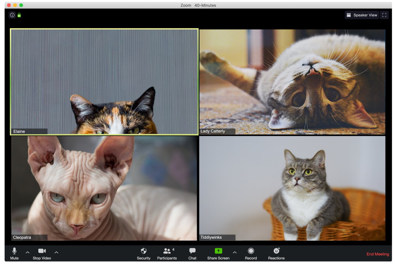Open the Participants panel
The image size is (395, 264).
pyautogui.click(x=167, y=253)
